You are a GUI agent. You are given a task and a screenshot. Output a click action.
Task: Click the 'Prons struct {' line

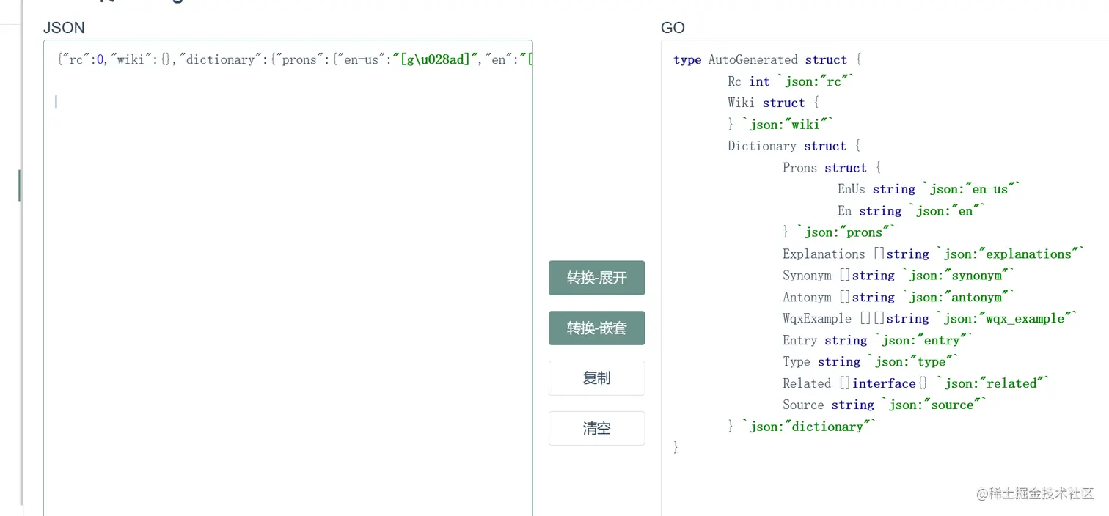[832, 168]
